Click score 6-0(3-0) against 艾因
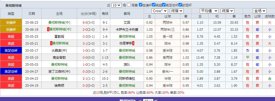 (89, 22)
